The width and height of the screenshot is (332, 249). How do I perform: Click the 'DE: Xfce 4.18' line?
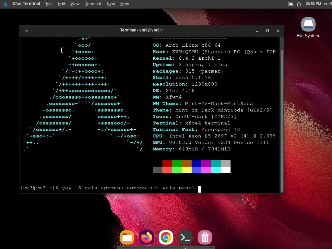tap(174, 91)
